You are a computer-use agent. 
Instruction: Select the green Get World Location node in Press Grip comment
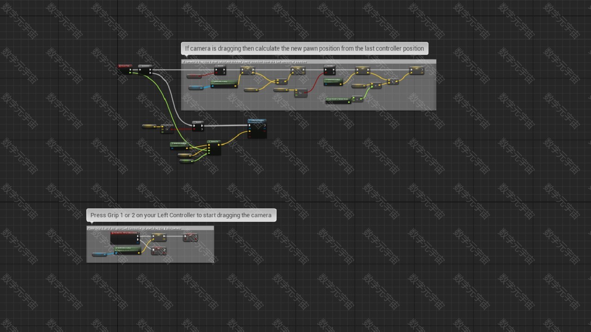tap(128, 250)
